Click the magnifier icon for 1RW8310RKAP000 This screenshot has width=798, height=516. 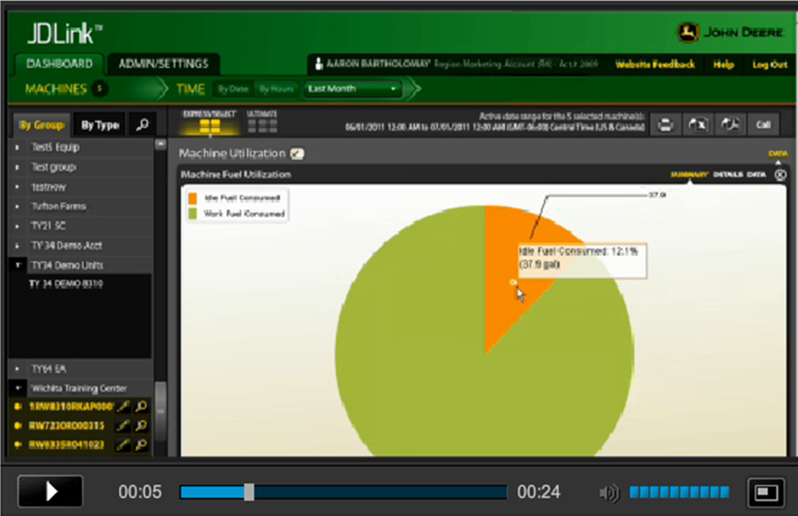(142, 406)
